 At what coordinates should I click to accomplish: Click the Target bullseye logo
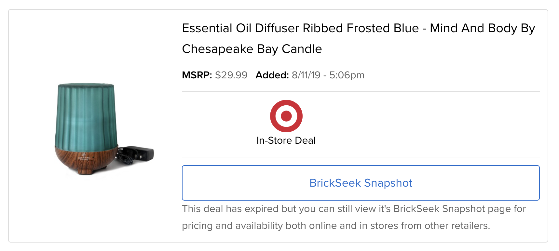point(286,116)
